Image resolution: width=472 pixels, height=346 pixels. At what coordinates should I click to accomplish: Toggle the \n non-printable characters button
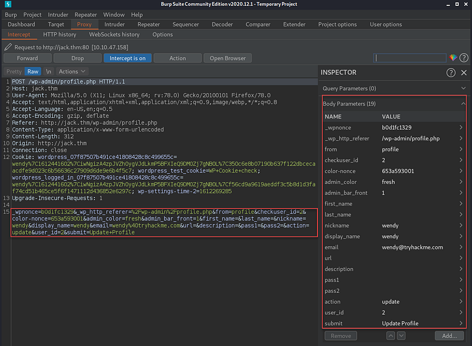click(48, 71)
